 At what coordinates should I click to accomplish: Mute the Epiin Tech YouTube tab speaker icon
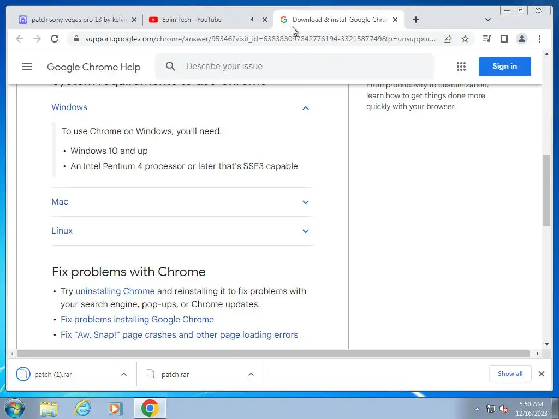pyautogui.click(x=253, y=20)
